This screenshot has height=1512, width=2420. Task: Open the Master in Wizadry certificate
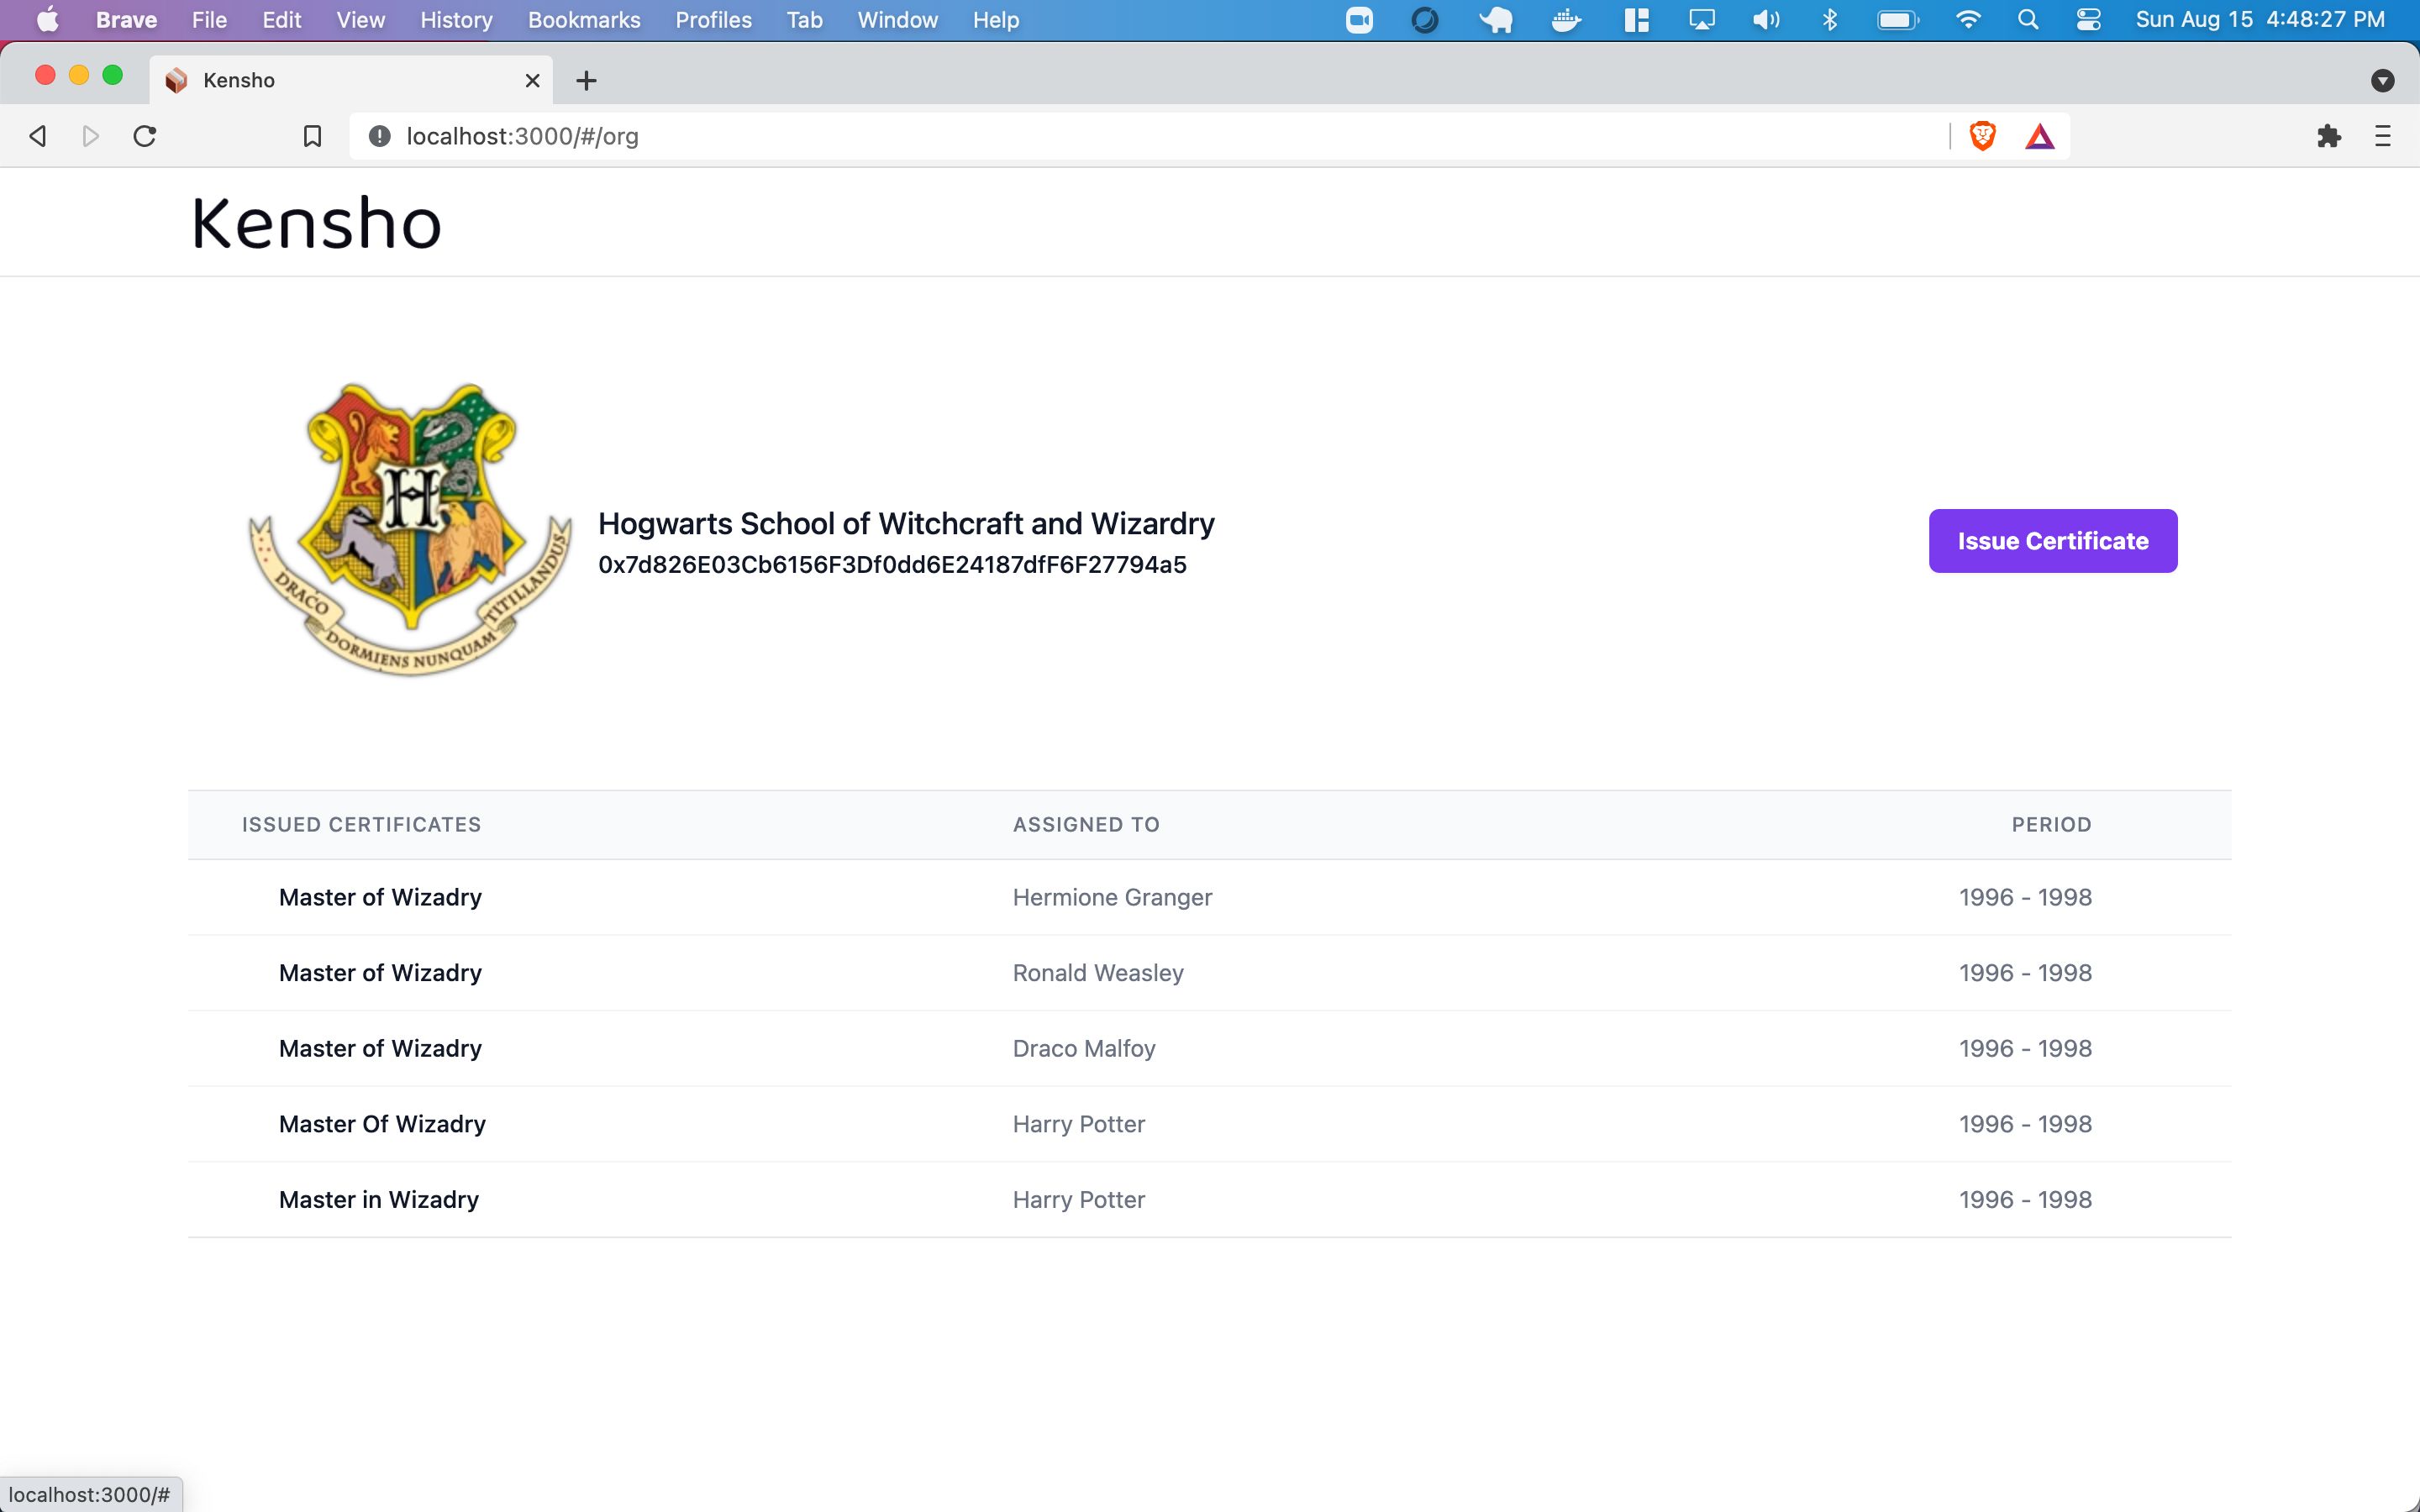[379, 1200]
